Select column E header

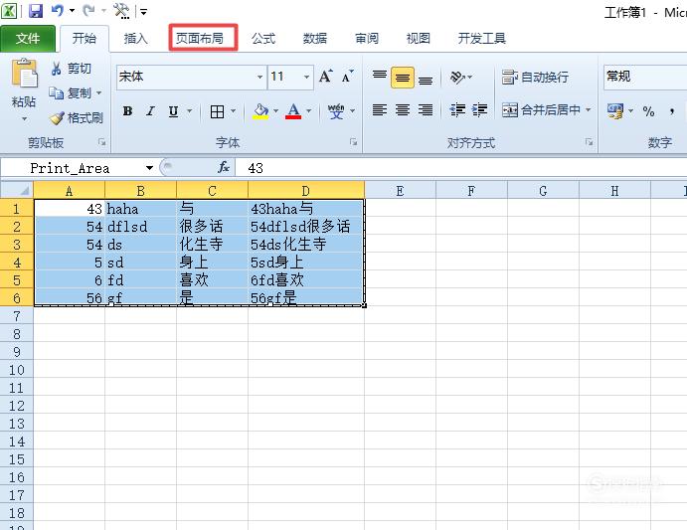click(400, 191)
